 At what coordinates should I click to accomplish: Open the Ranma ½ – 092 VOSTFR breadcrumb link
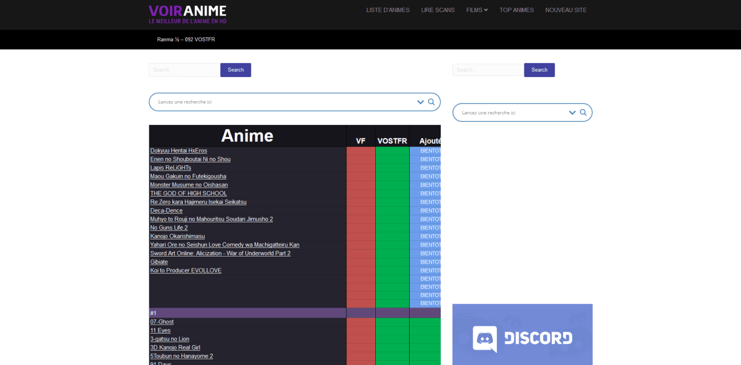pyautogui.click(x=185, y=39)
